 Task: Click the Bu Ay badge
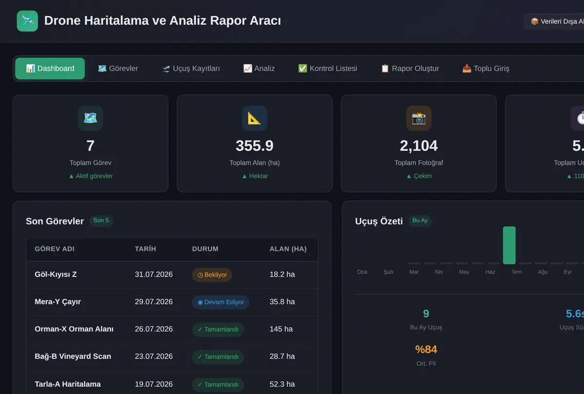coord(420,221)
